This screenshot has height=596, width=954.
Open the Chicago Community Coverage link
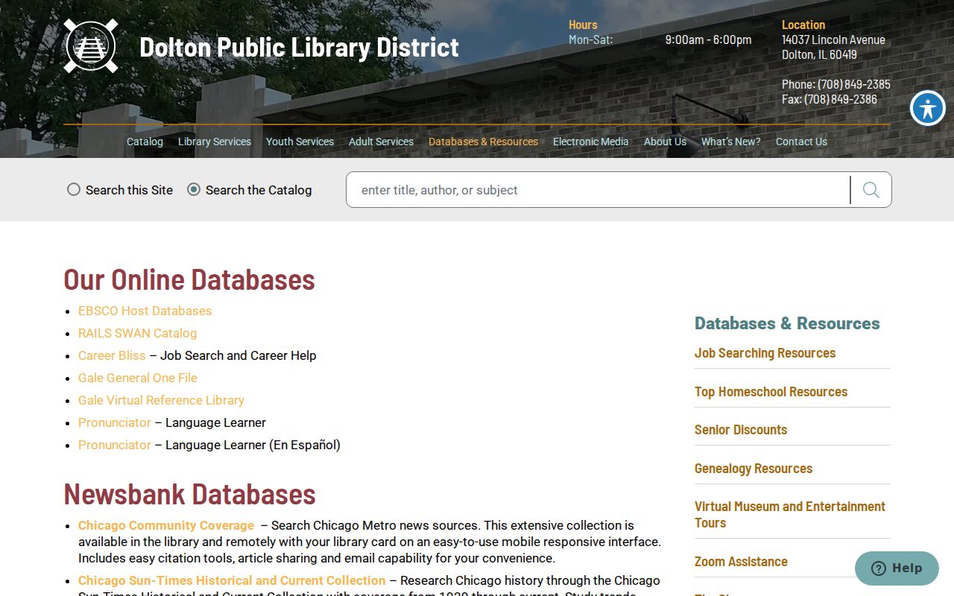(166, 525)
